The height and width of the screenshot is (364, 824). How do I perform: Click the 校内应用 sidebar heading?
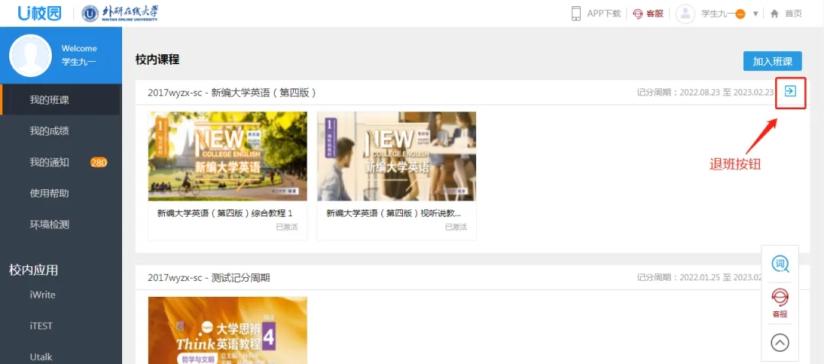pos(34,270)
